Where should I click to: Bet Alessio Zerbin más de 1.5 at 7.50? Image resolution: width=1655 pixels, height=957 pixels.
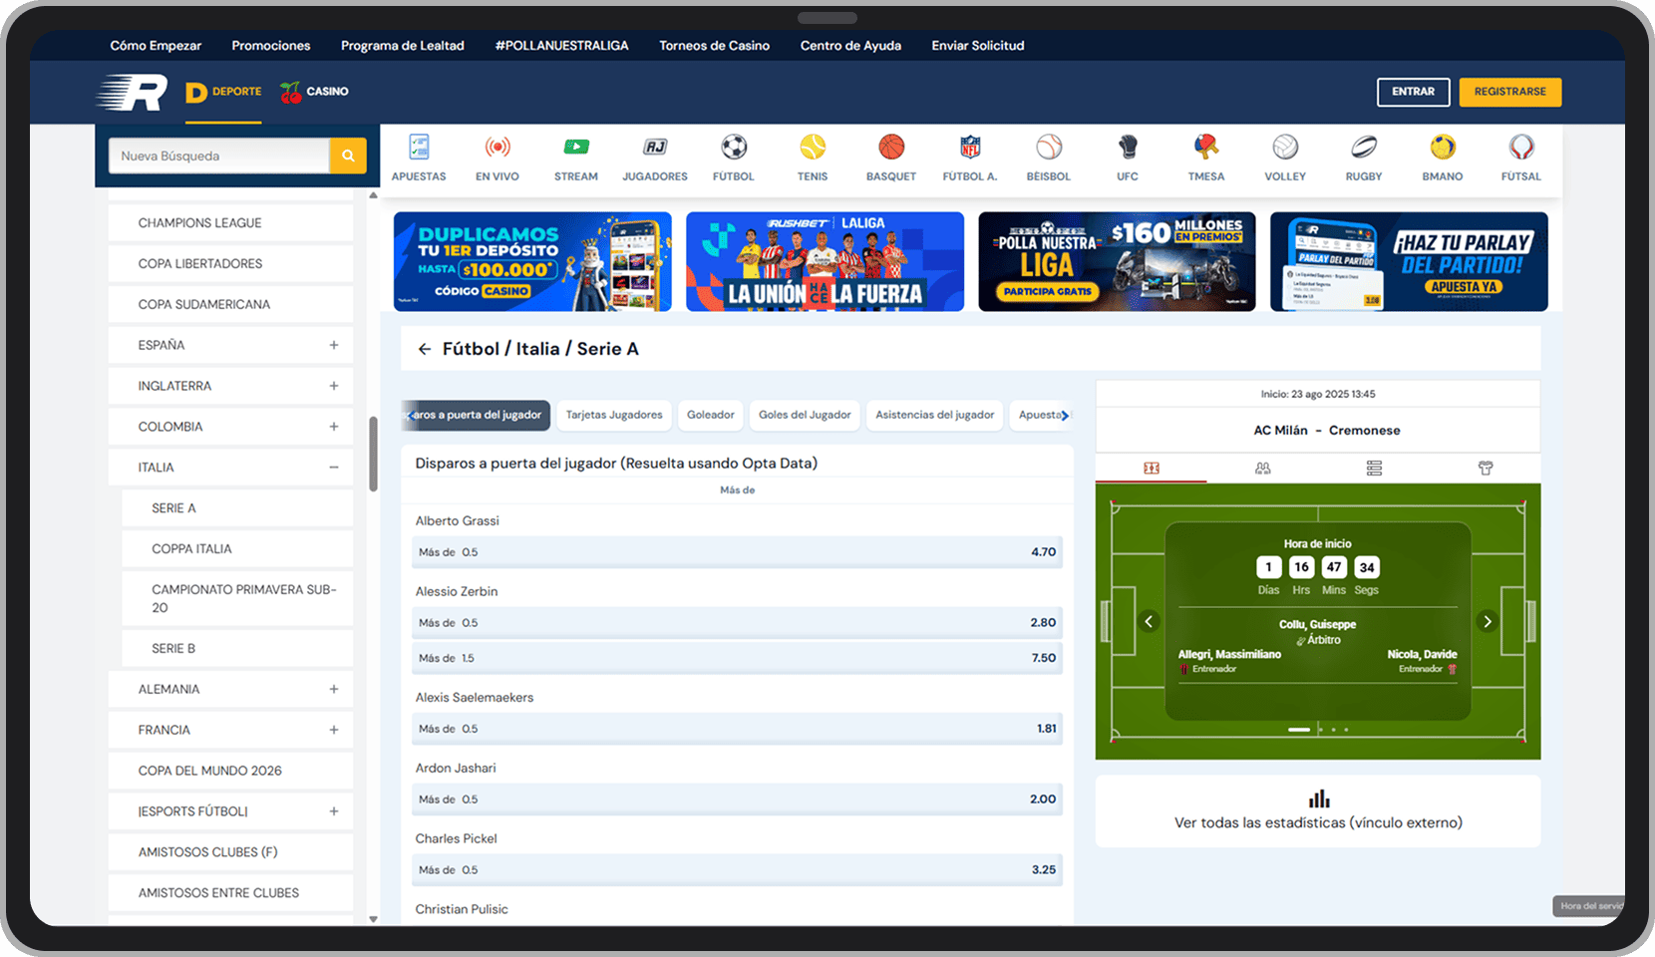pos(737,658)
